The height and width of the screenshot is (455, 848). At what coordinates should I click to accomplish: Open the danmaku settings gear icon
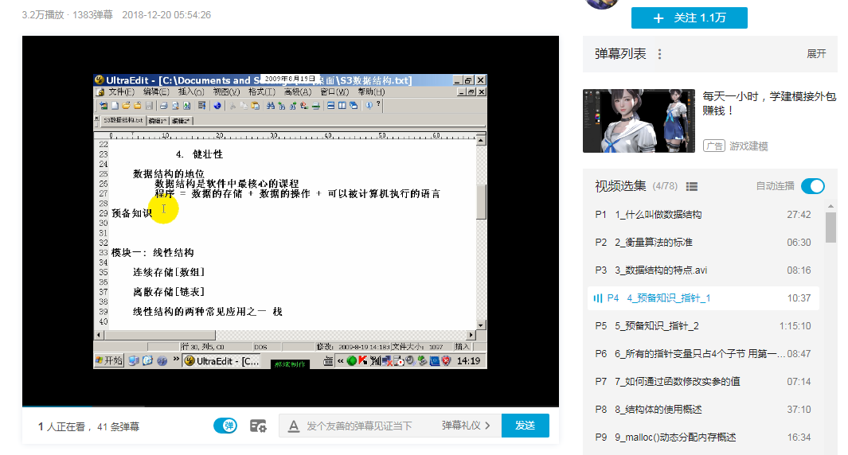(x=258, y=426)
